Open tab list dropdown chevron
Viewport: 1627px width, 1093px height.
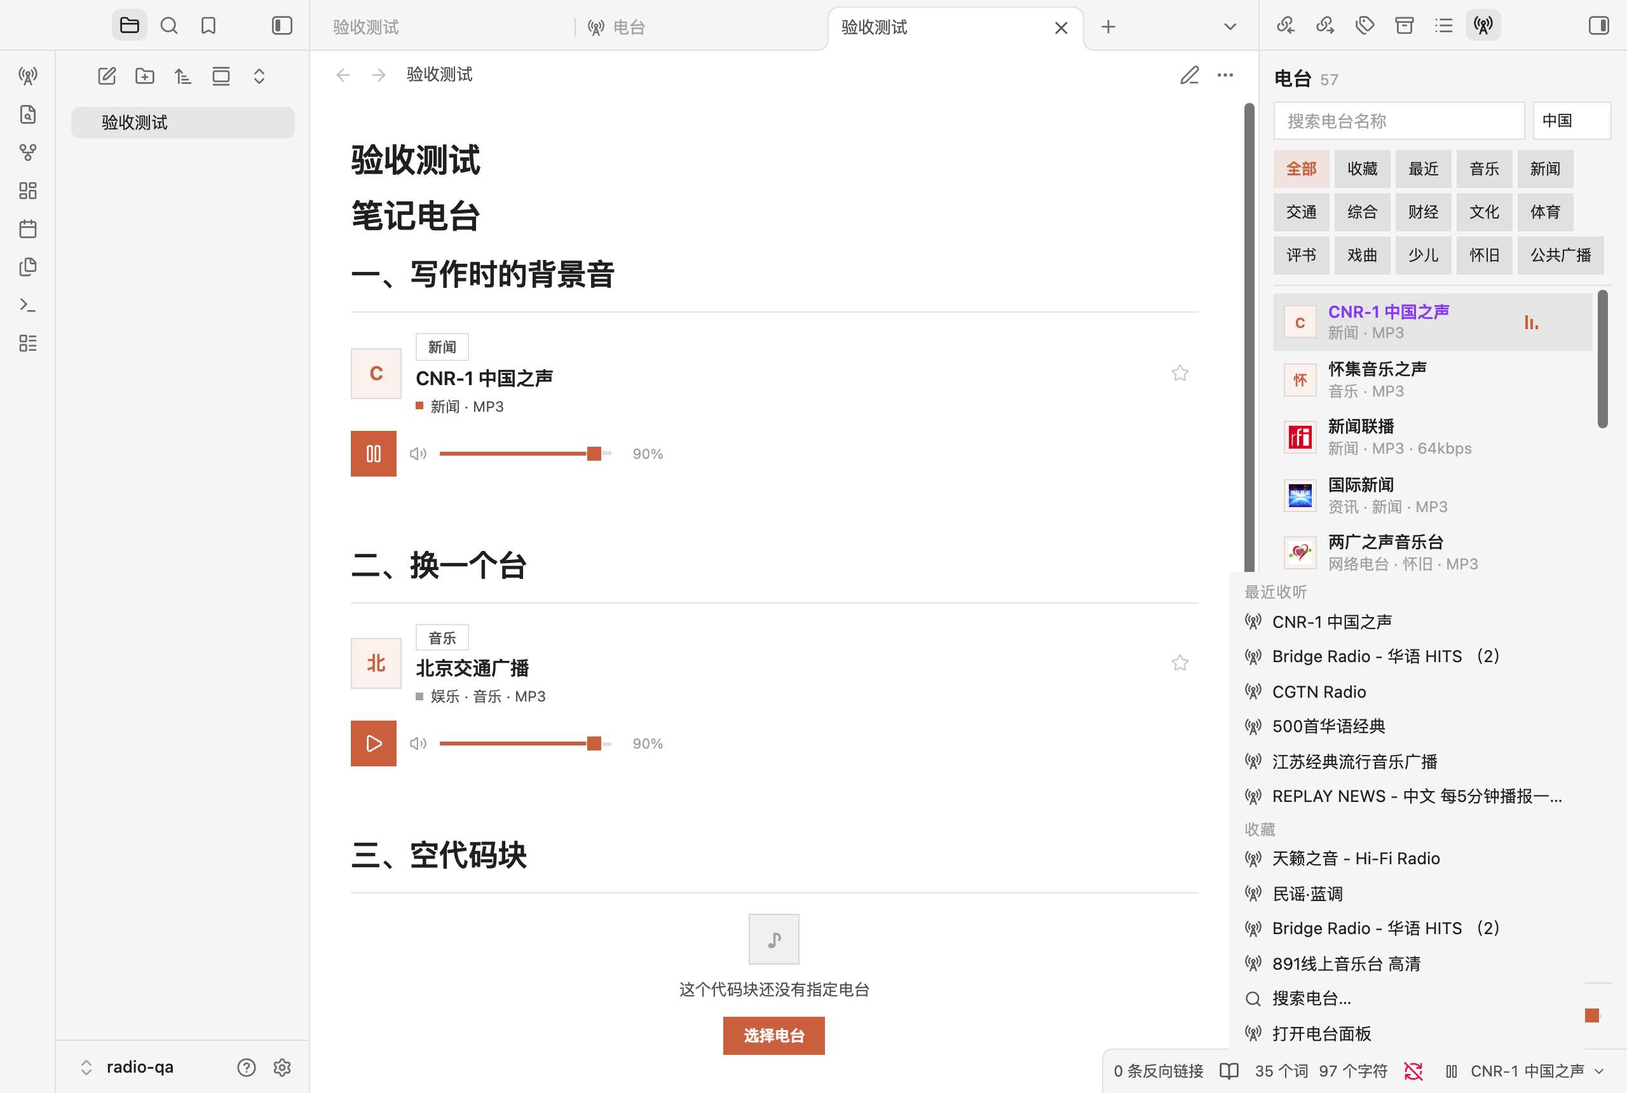1230,27
